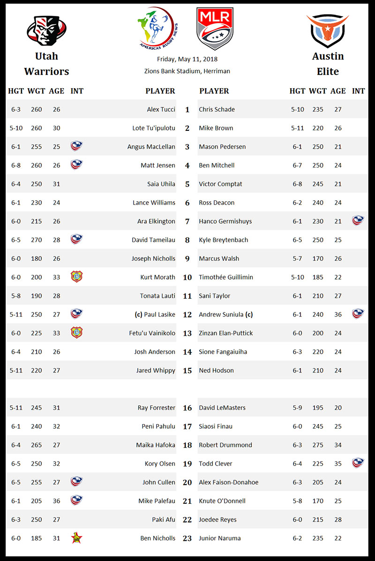Click the Austin Elite team name
The width and height of the screenshot is (375, 561).
[x=328, y=64]
